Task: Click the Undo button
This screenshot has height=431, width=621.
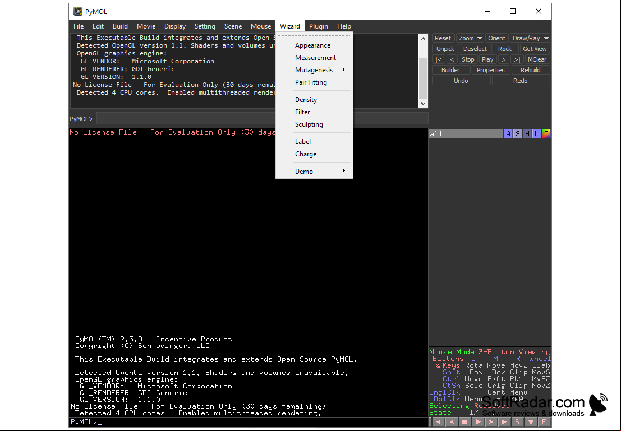Action: tap(461, 81)
